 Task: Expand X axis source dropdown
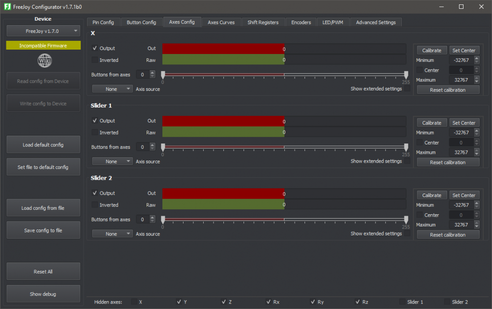[x=112, y=89]
